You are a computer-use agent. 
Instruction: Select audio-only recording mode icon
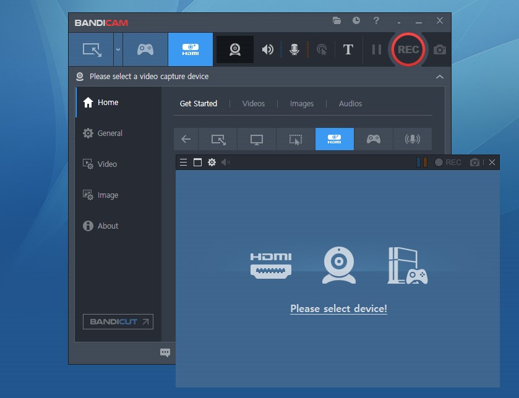(x=413, y=139)
